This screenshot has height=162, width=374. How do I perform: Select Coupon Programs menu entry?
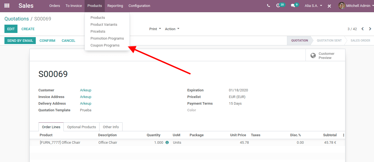pos(107,45)
